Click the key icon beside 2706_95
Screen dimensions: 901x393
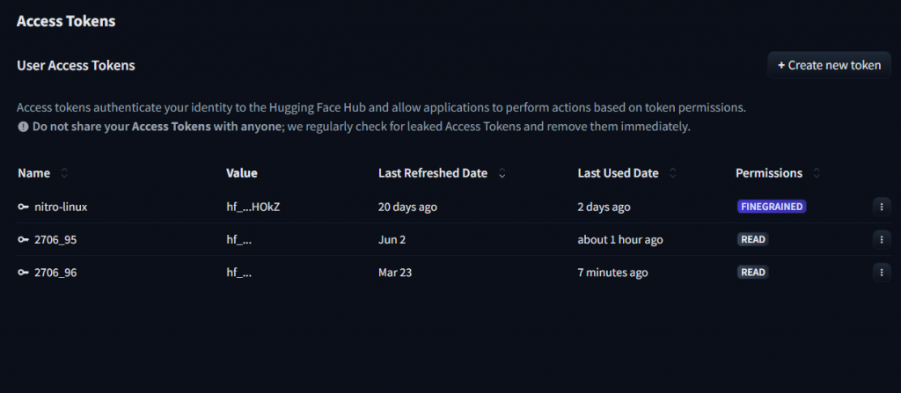pyautogui.click(x=23, y=239)
